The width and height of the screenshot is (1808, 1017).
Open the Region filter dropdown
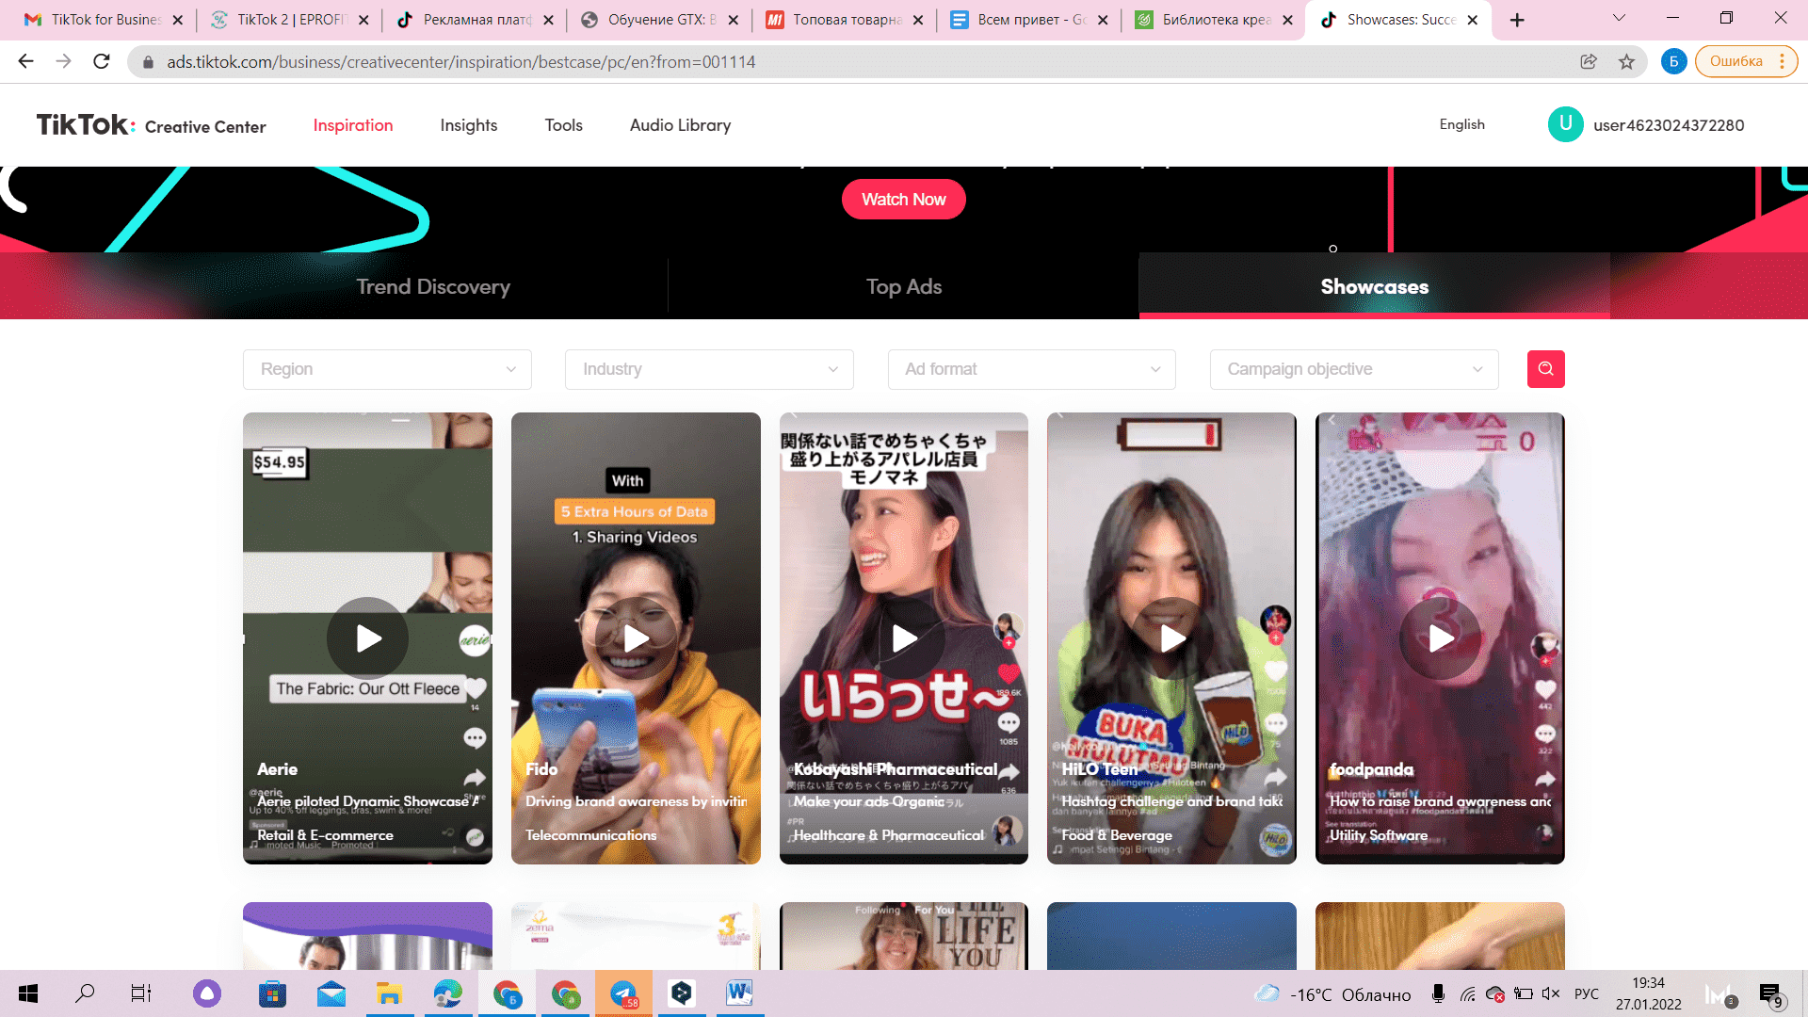pos(387,369)
